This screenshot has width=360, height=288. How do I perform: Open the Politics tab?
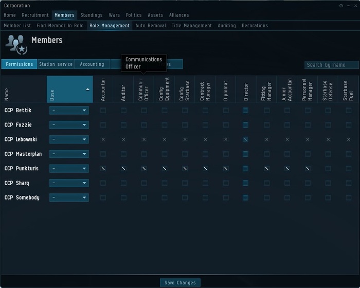tap(134, 15)
